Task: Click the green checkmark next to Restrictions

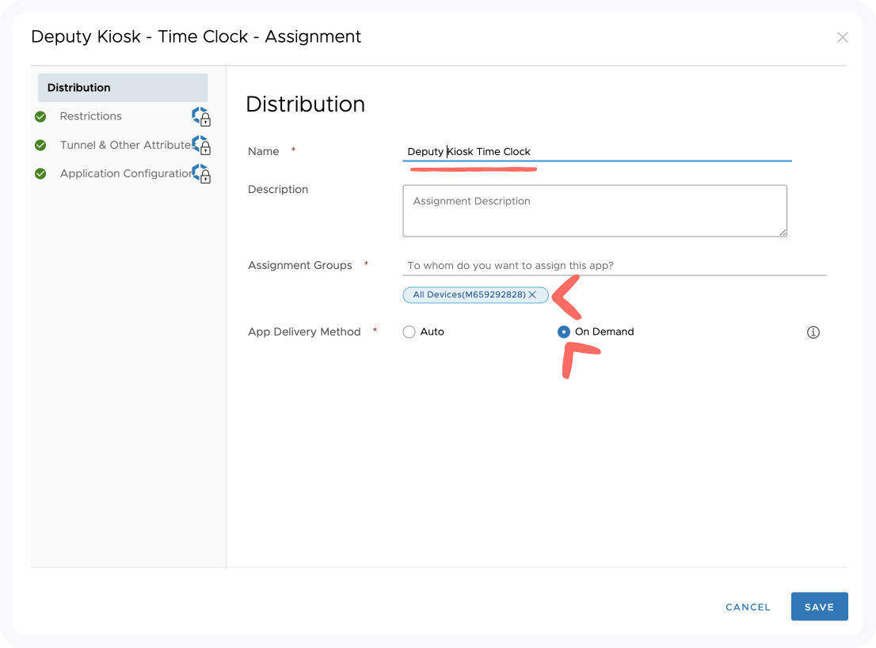Action: click(40, 116)
